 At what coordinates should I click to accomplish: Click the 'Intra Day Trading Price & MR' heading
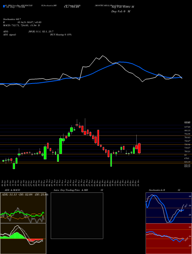(x=71, y=190)
